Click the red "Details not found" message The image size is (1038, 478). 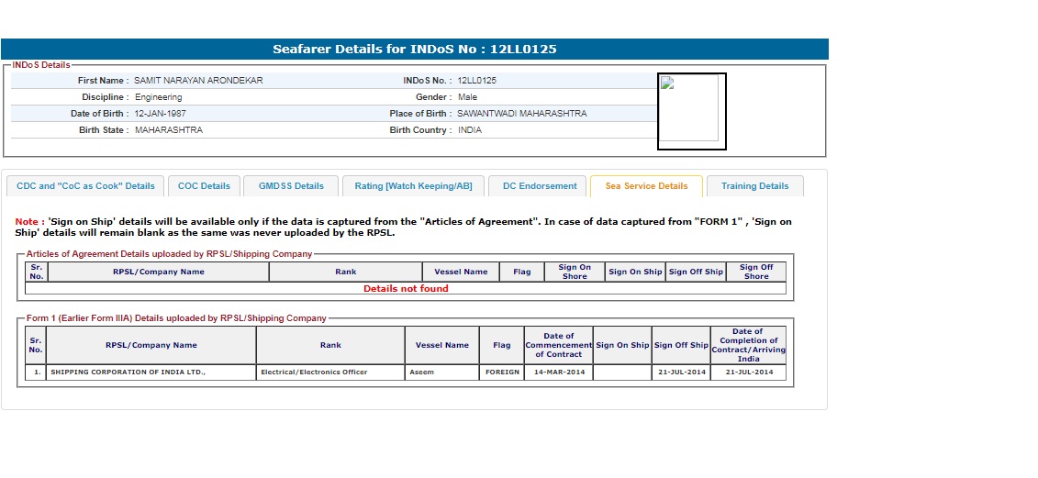pos(406,288)
